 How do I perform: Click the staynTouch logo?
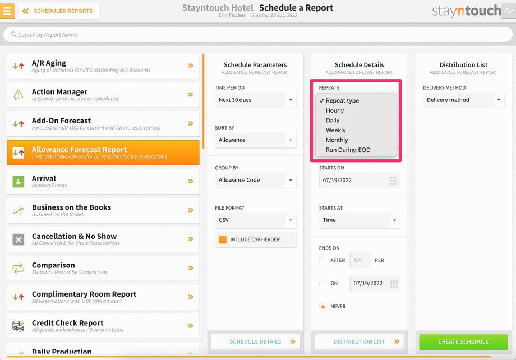pos(466,11)
